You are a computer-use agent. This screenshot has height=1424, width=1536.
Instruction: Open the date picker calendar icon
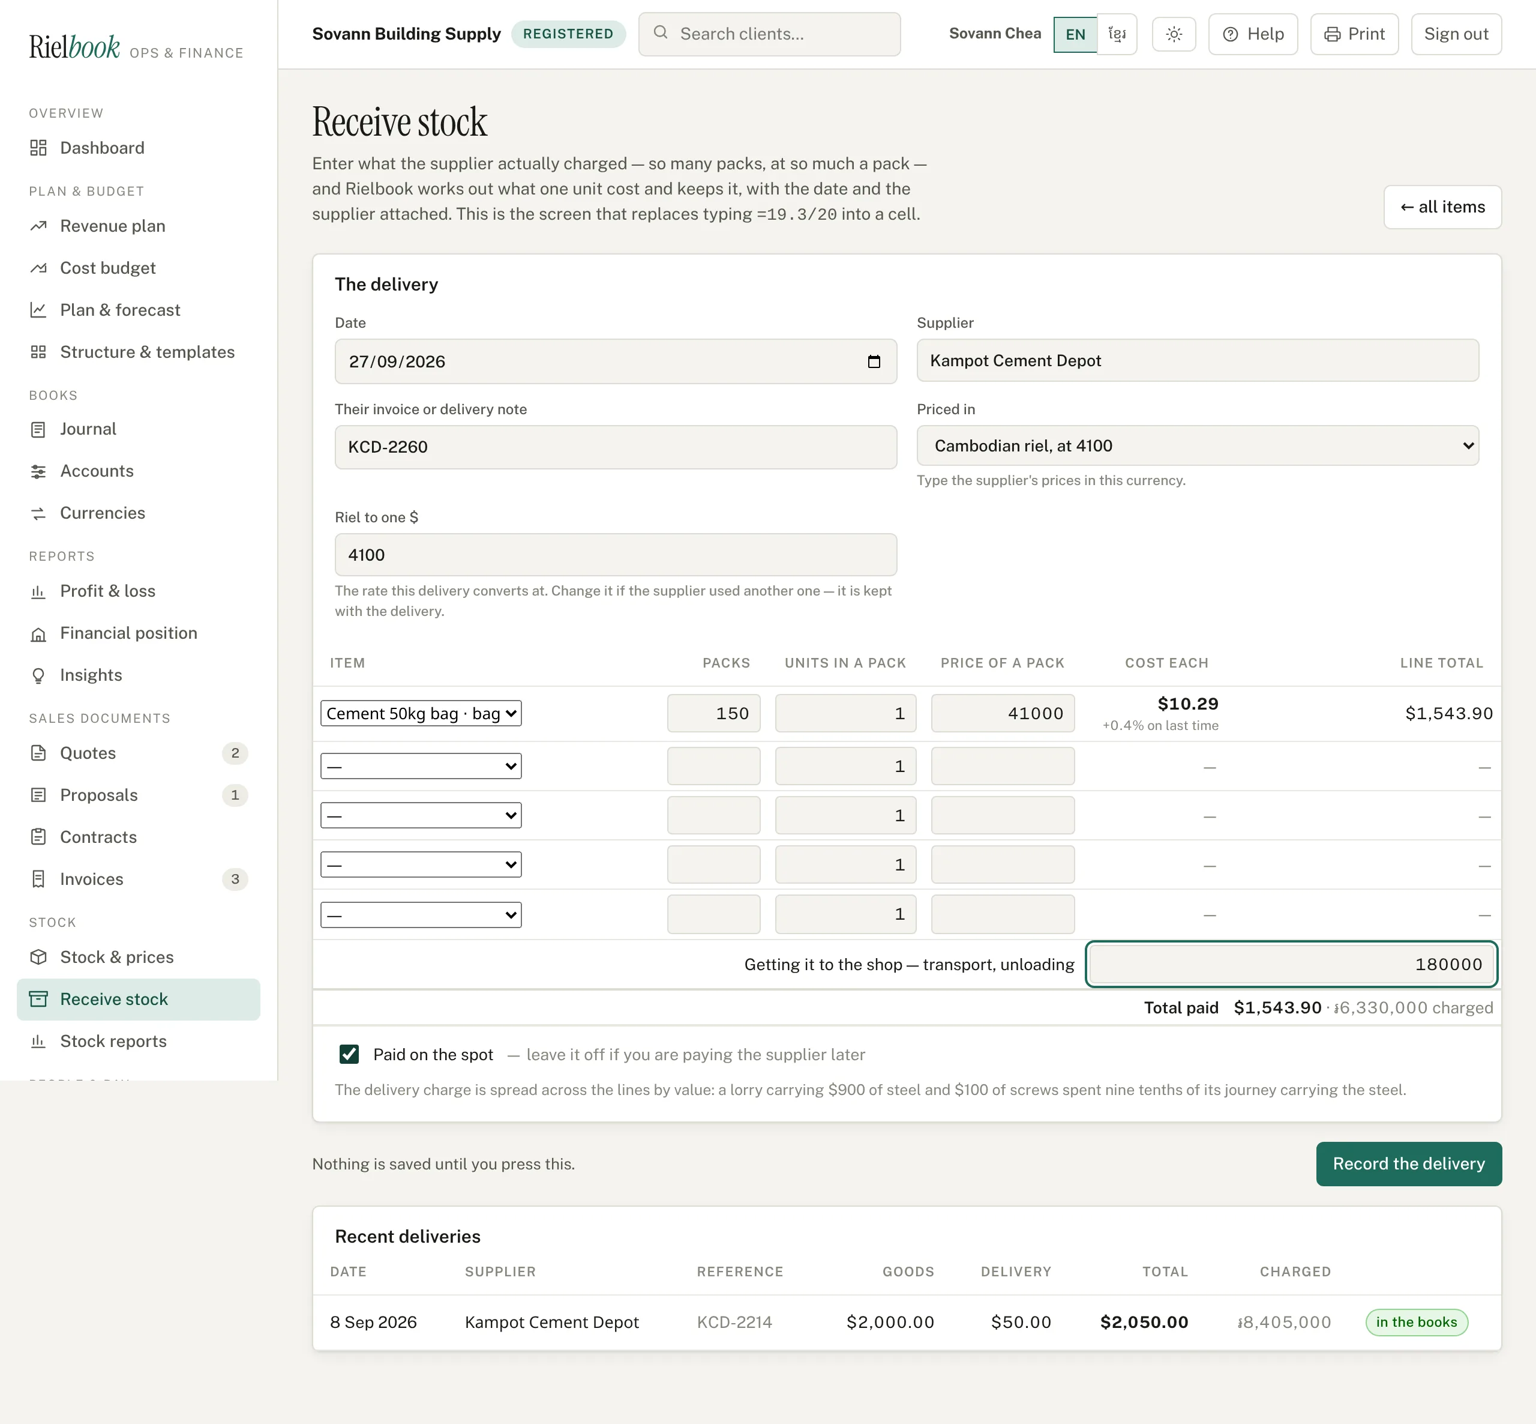(x=874, y=361)
